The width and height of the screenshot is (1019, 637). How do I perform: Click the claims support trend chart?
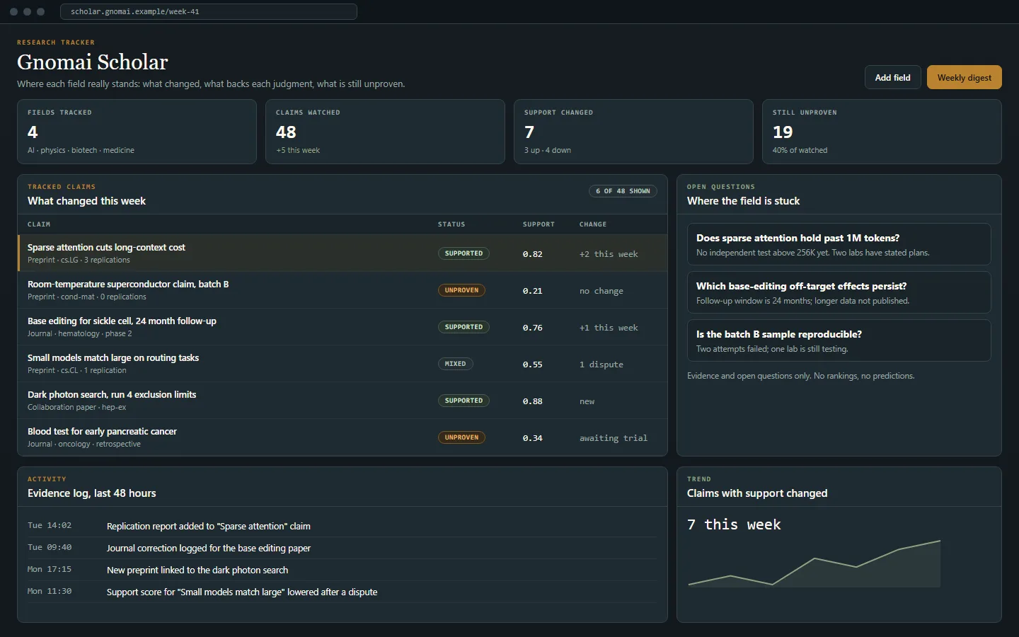(x=814, y=563)
